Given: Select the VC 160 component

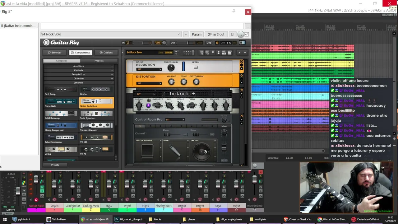Looking at the screenshot, I should tap(96, 139).
